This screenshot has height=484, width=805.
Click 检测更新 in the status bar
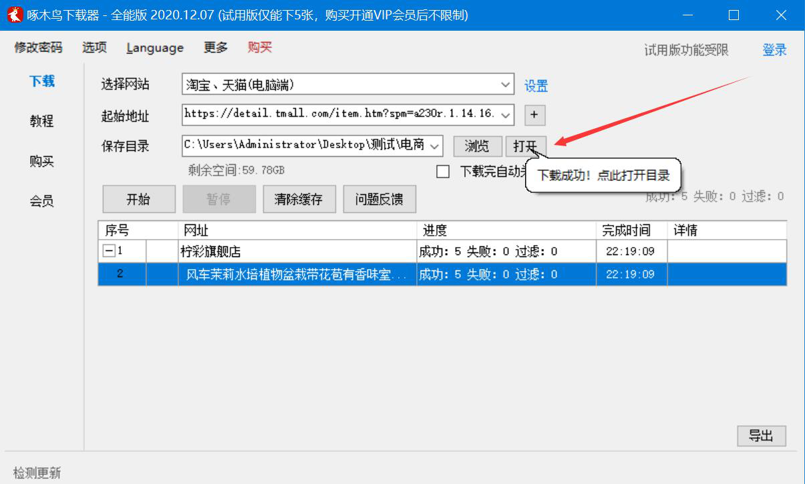pos(37,473)
